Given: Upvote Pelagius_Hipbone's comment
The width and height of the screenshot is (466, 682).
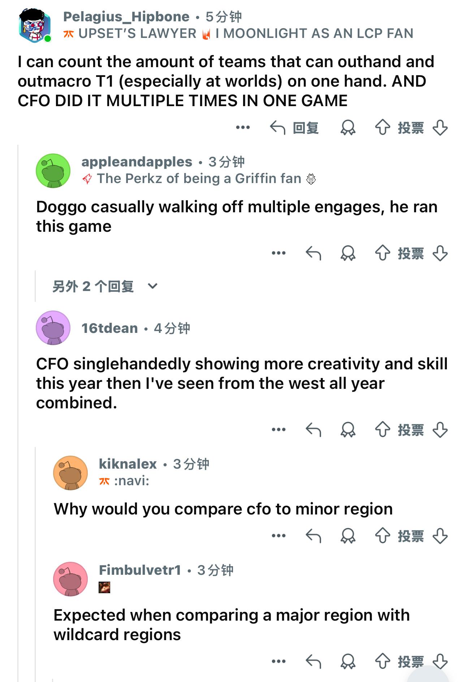Looking at the screenshot, I should click(x=383, y=127).
